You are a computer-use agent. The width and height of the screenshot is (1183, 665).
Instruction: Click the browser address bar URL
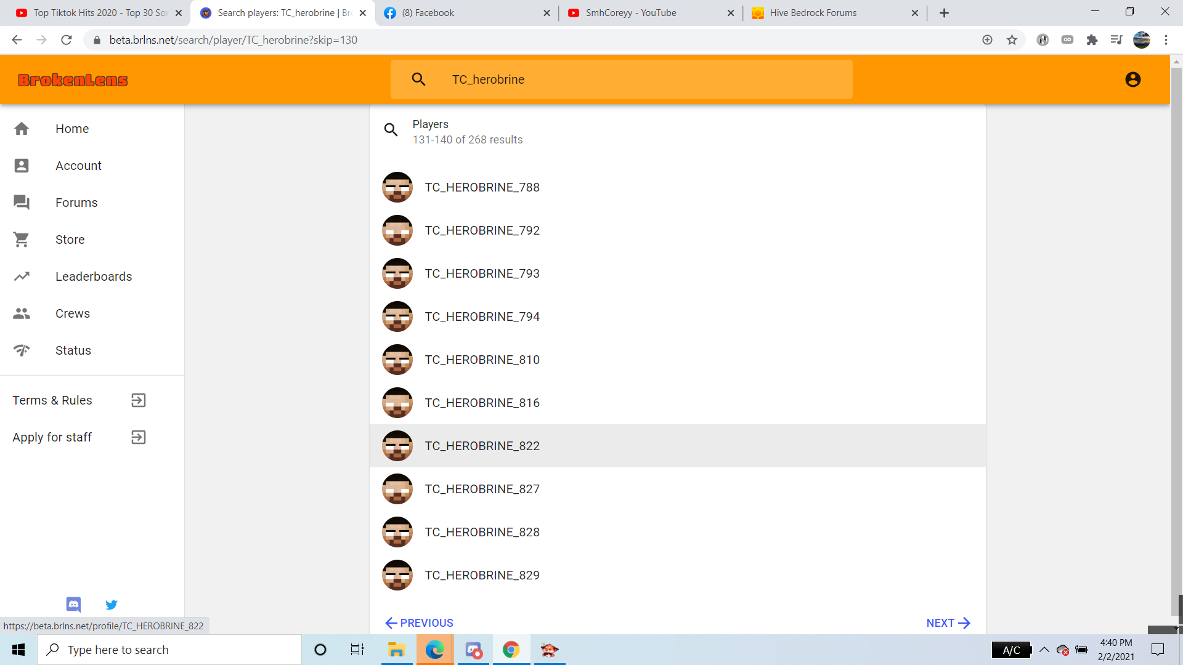(x=233, y=40)
